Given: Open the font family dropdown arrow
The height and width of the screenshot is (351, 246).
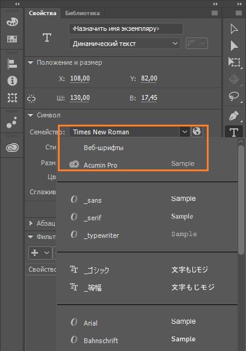Looking at the screenshot, I should 184,132.
